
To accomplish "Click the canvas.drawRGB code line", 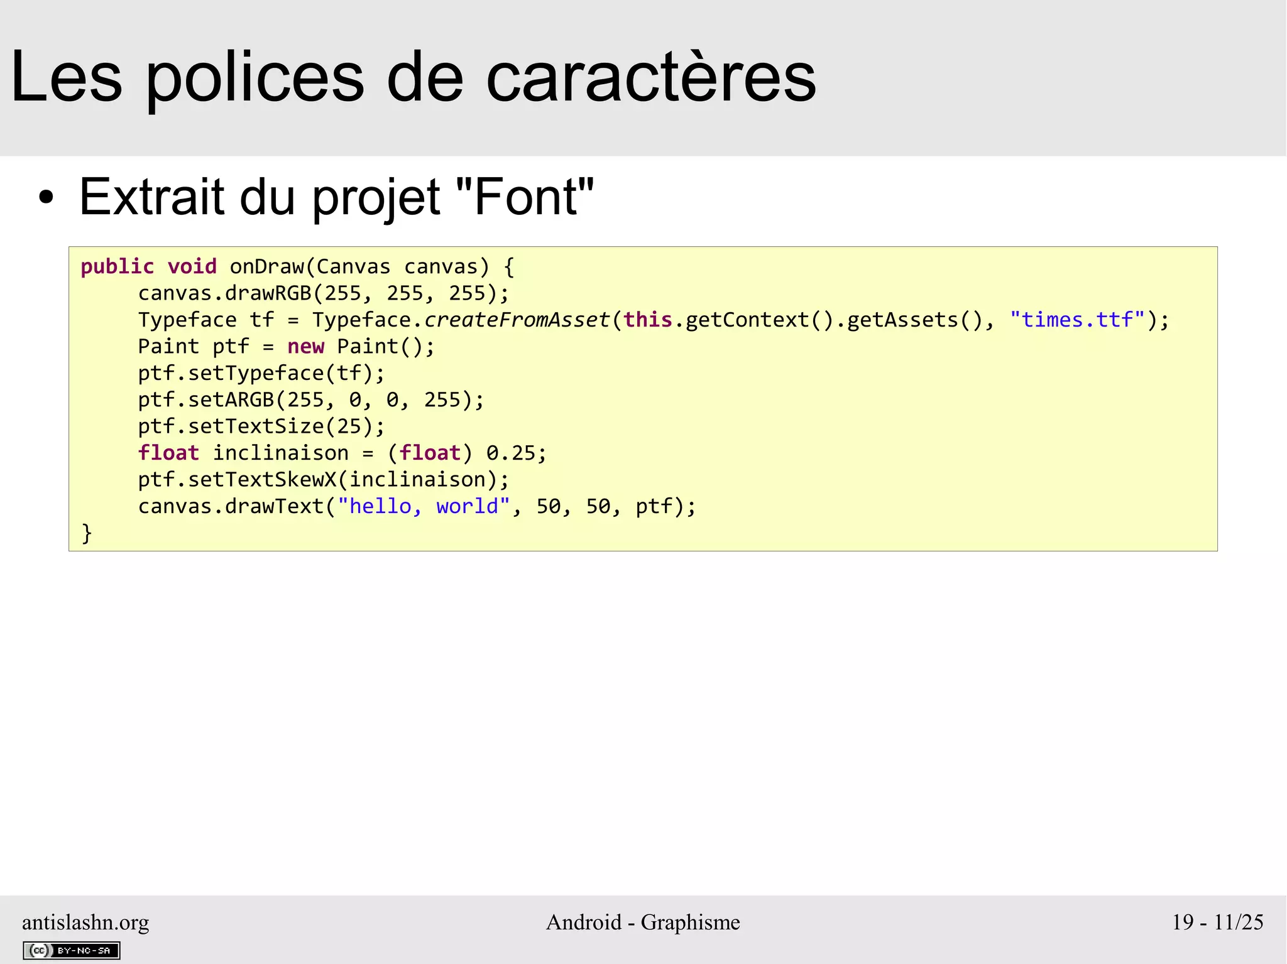I will pyautogui.click(x=323, y=293).
